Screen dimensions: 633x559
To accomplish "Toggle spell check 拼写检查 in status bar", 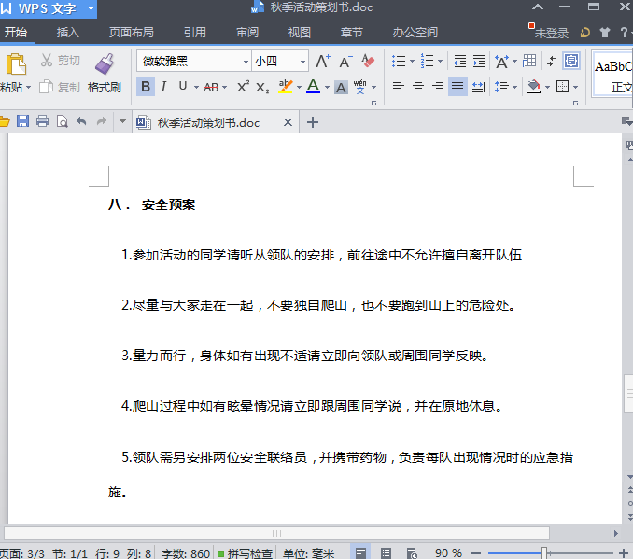I will [245, 553].
